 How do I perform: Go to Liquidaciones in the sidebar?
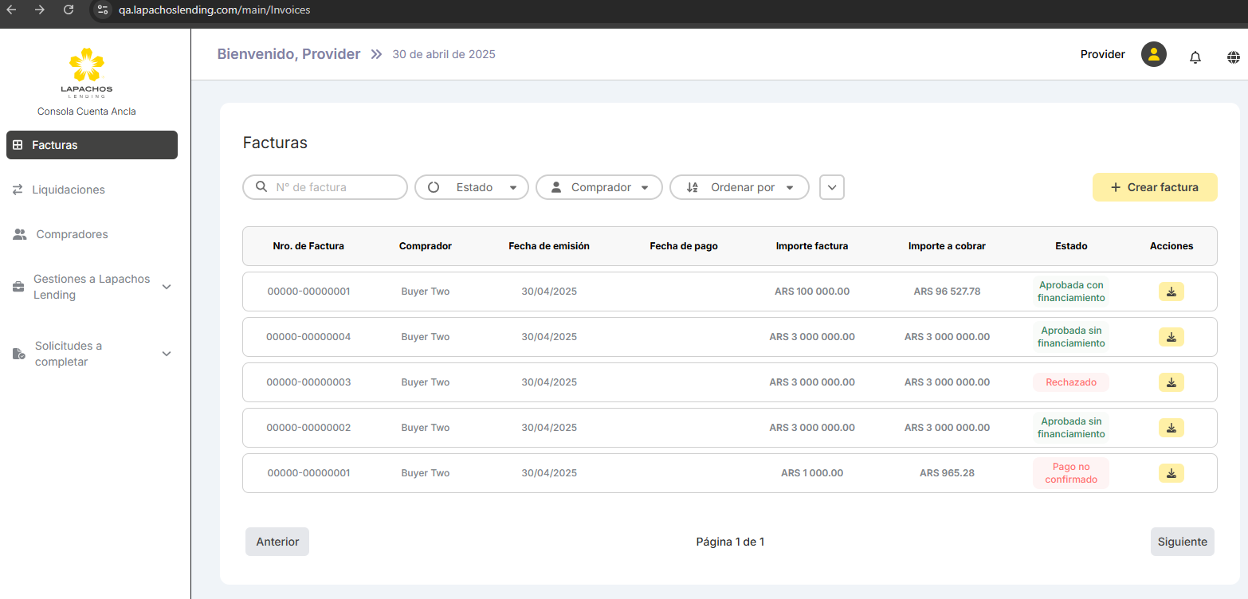coord(69,190)
